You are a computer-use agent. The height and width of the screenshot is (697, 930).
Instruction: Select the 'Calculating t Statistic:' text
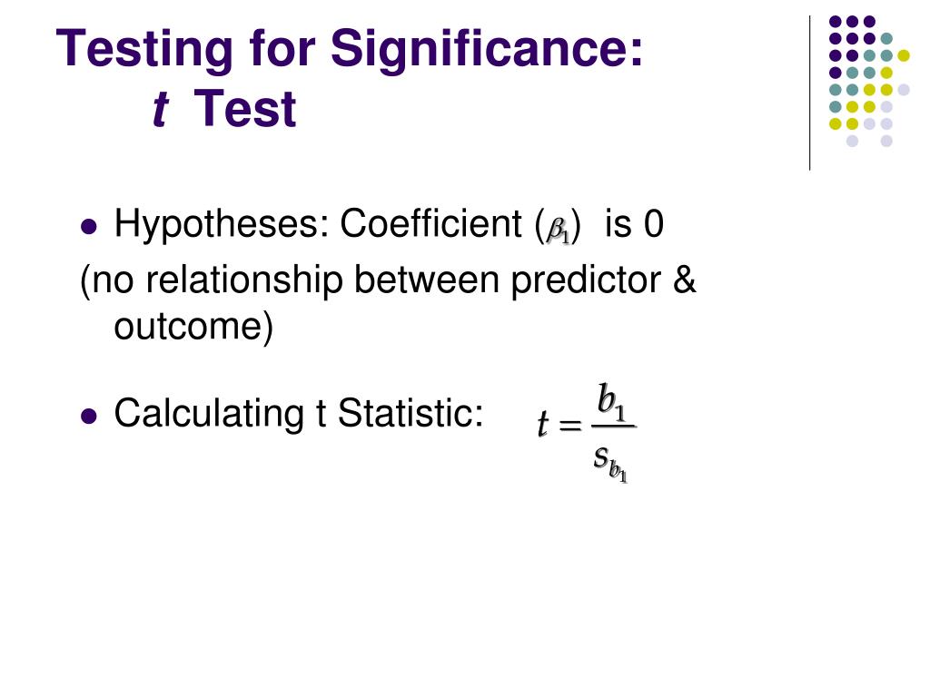[299, 413]
